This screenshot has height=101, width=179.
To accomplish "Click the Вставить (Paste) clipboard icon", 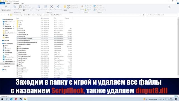I will [x=20, y=7].
